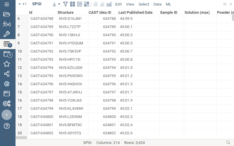Open settings gears icon in sidebar
This screenshot has height=146, width=234.
click(7, 104)
